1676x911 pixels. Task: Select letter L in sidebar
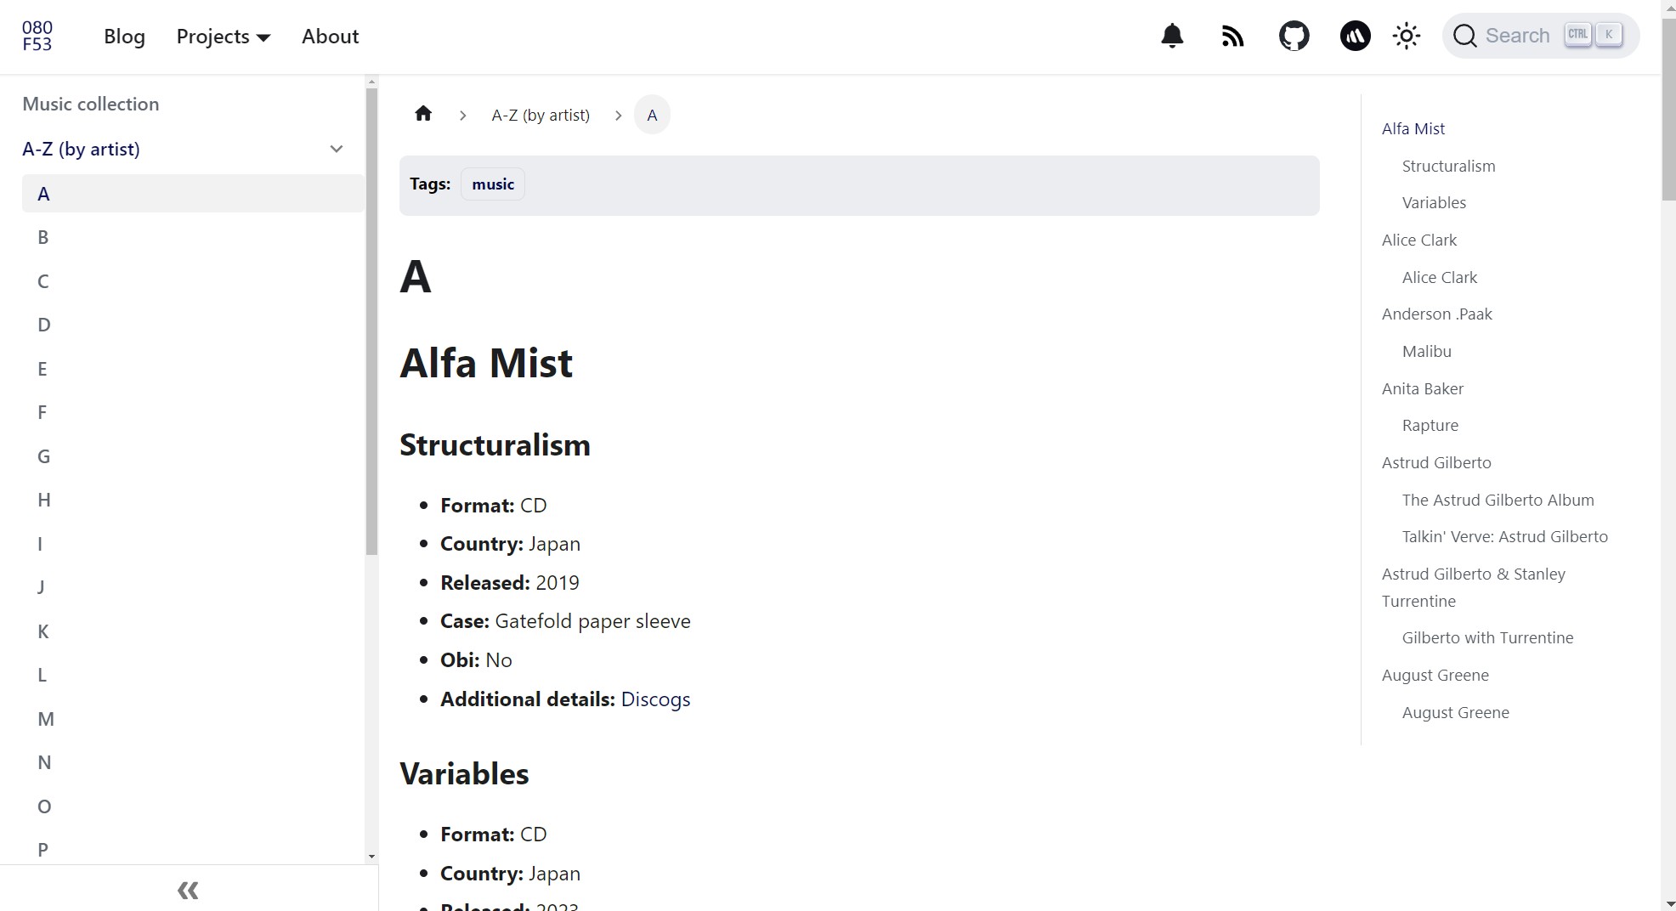click(193, 675)
